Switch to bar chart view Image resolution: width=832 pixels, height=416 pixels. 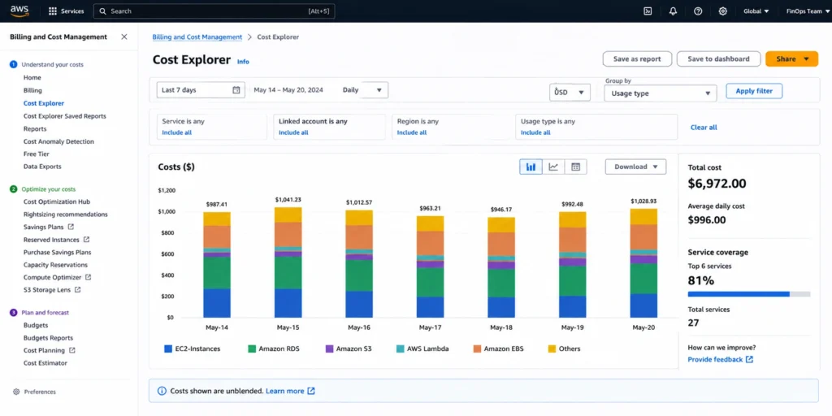click(x=531, y=167)
